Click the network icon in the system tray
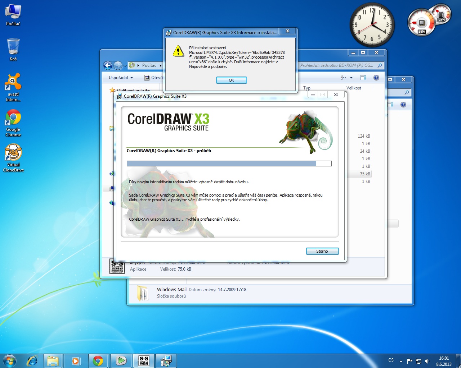Viewport: 461px width, 368px height. [x=419, y=361]
